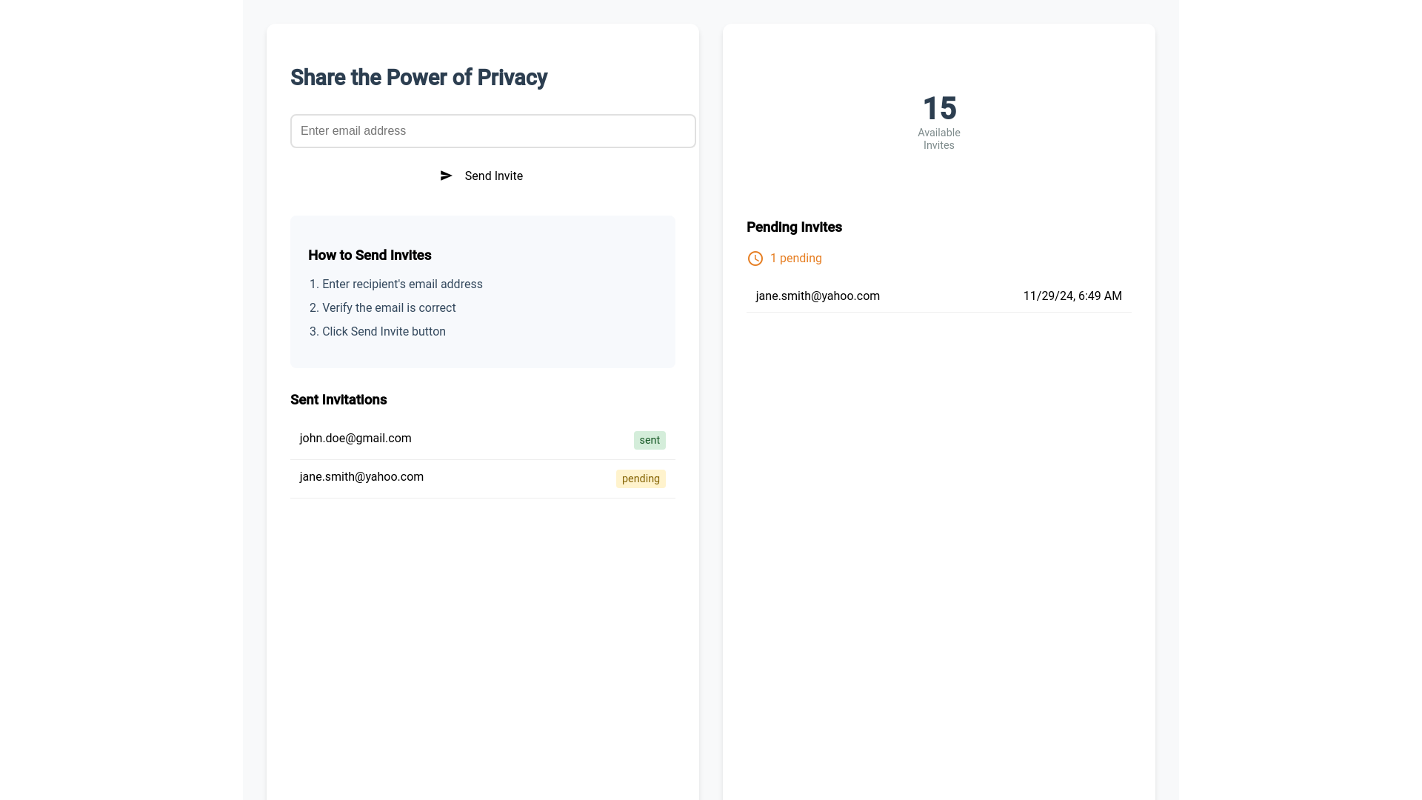Click the orange 1 pending text
This screenshot has width=1422, height=800.
click(x=795, y=259)
